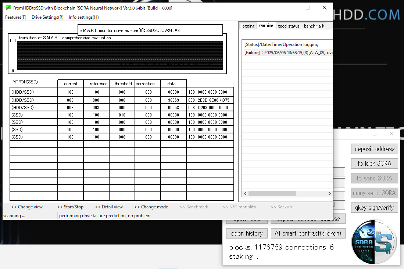Image resolution: width=404 pixels, height=269 pixels.
Task: Click deposit address button in SORA window
Action: click(374, 149)
